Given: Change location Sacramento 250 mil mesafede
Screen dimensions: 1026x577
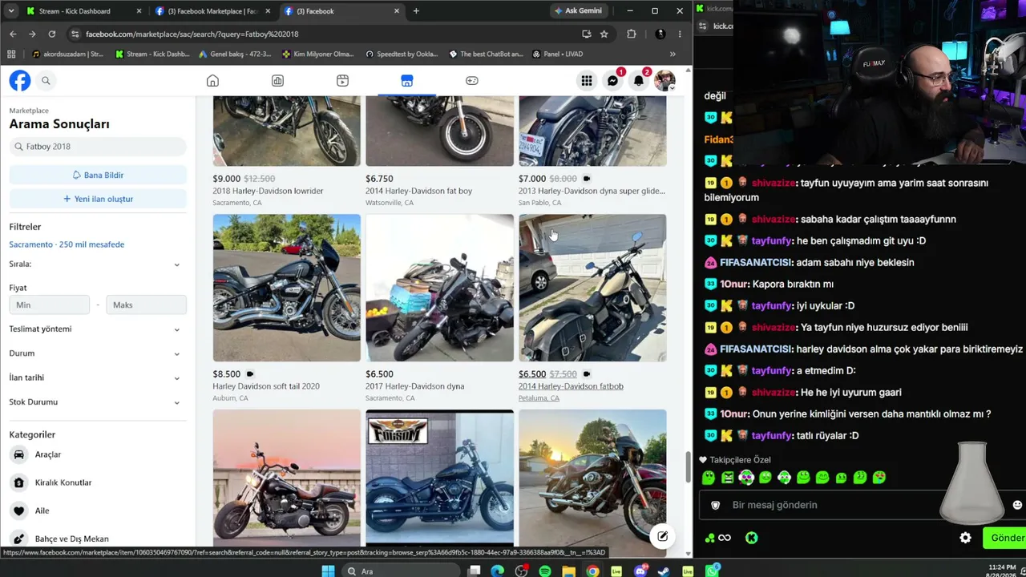Looking at the screenshot, I should click(67, 244).
